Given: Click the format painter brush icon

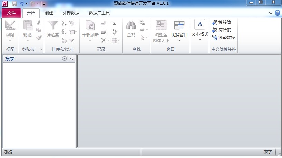Looking at the screenshot, I should tap(39, 37).
